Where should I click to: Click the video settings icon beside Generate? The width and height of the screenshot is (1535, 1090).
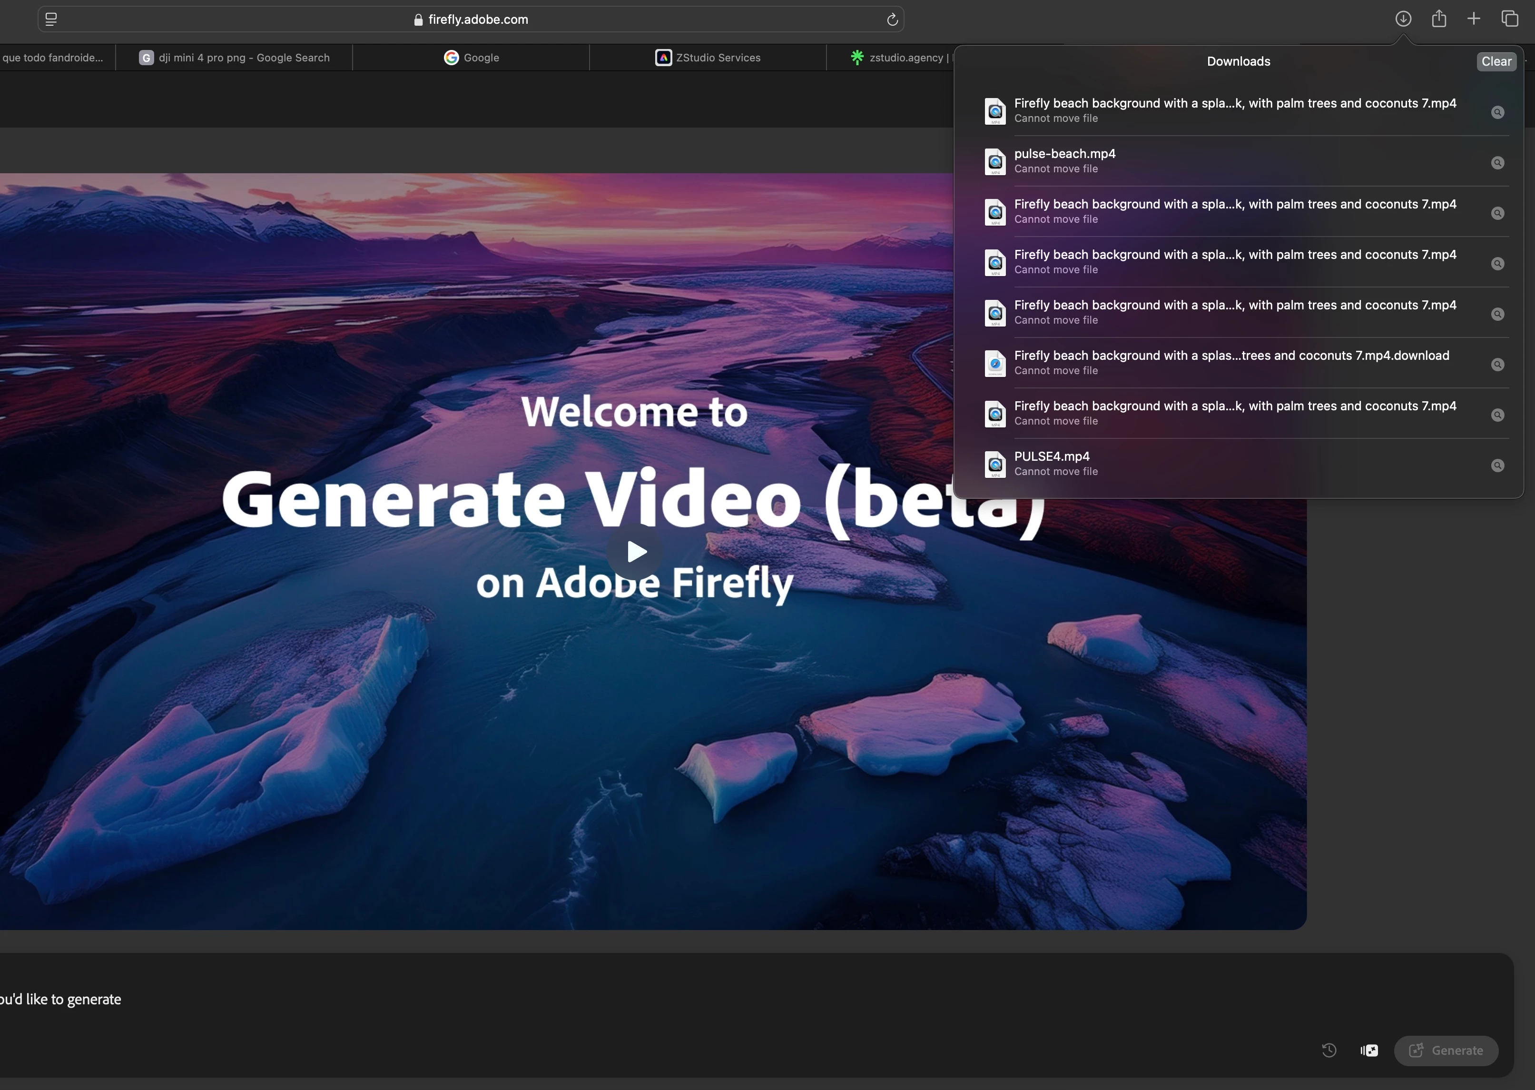1368,1050
